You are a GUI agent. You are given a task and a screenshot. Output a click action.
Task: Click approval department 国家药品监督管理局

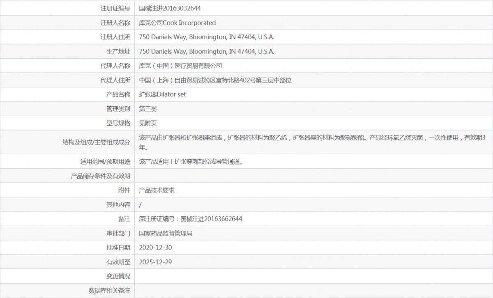pos(166,234)
